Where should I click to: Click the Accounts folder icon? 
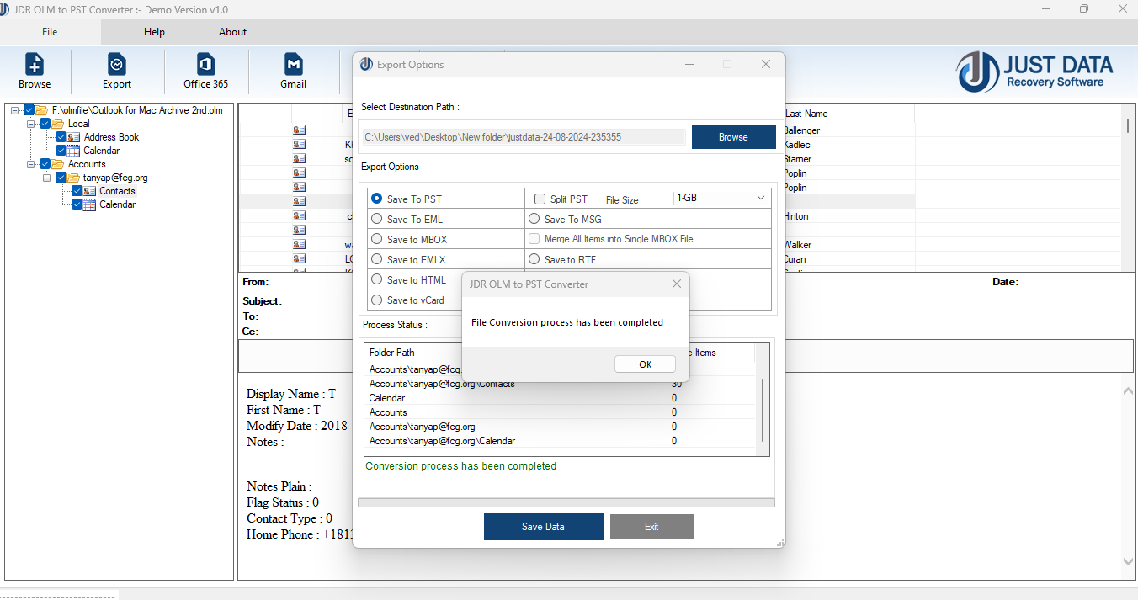click(x=58, y=164)
